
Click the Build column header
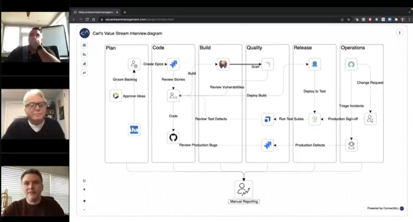pos(205,48)
